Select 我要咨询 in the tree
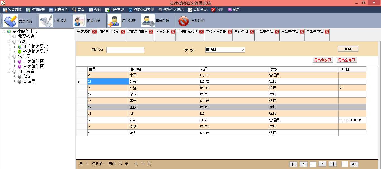The image size is (381, 169). [26, 37]
